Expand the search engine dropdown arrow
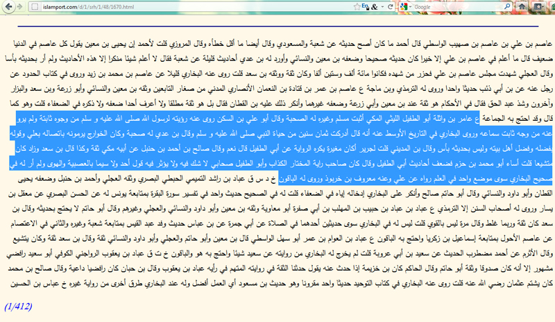 coord(411,7)
